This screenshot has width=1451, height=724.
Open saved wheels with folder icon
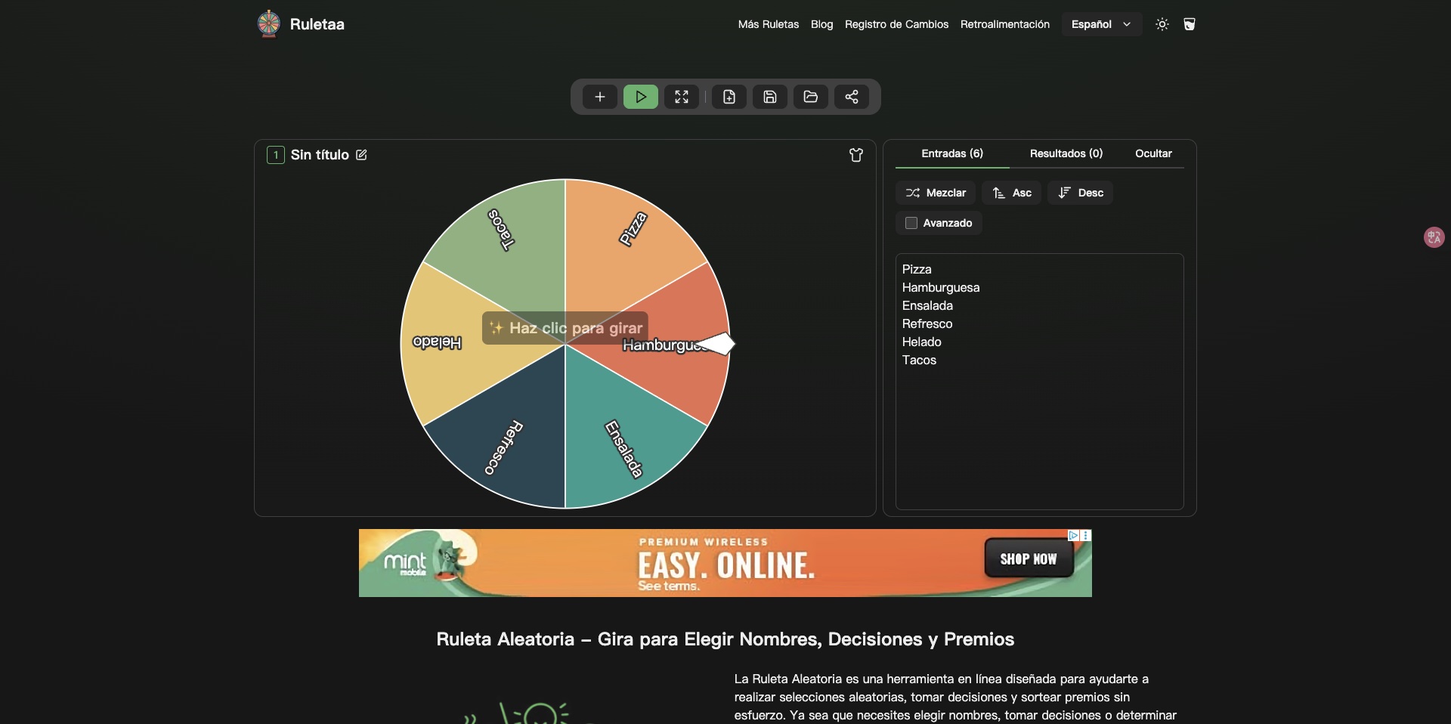pos(810,97)
